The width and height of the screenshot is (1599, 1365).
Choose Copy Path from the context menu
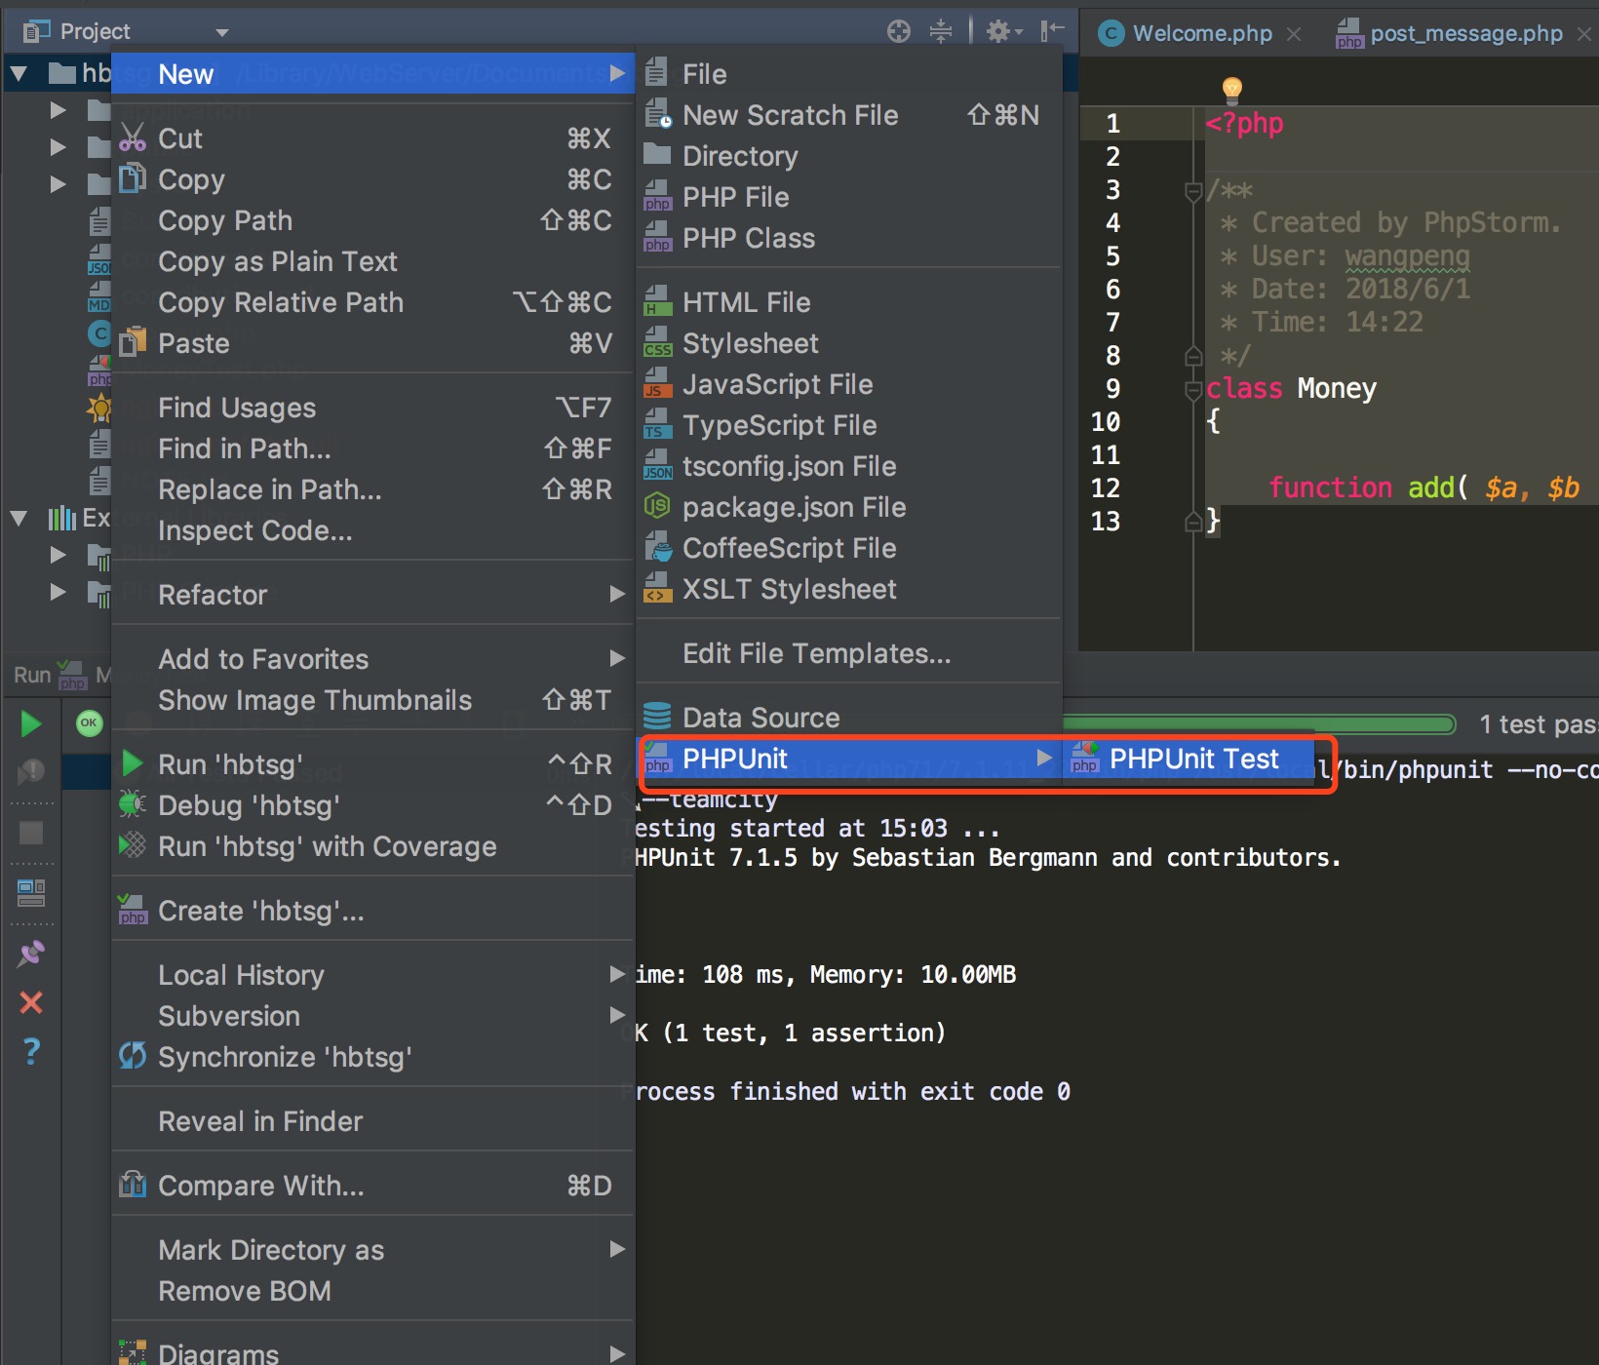coord(372,220)
